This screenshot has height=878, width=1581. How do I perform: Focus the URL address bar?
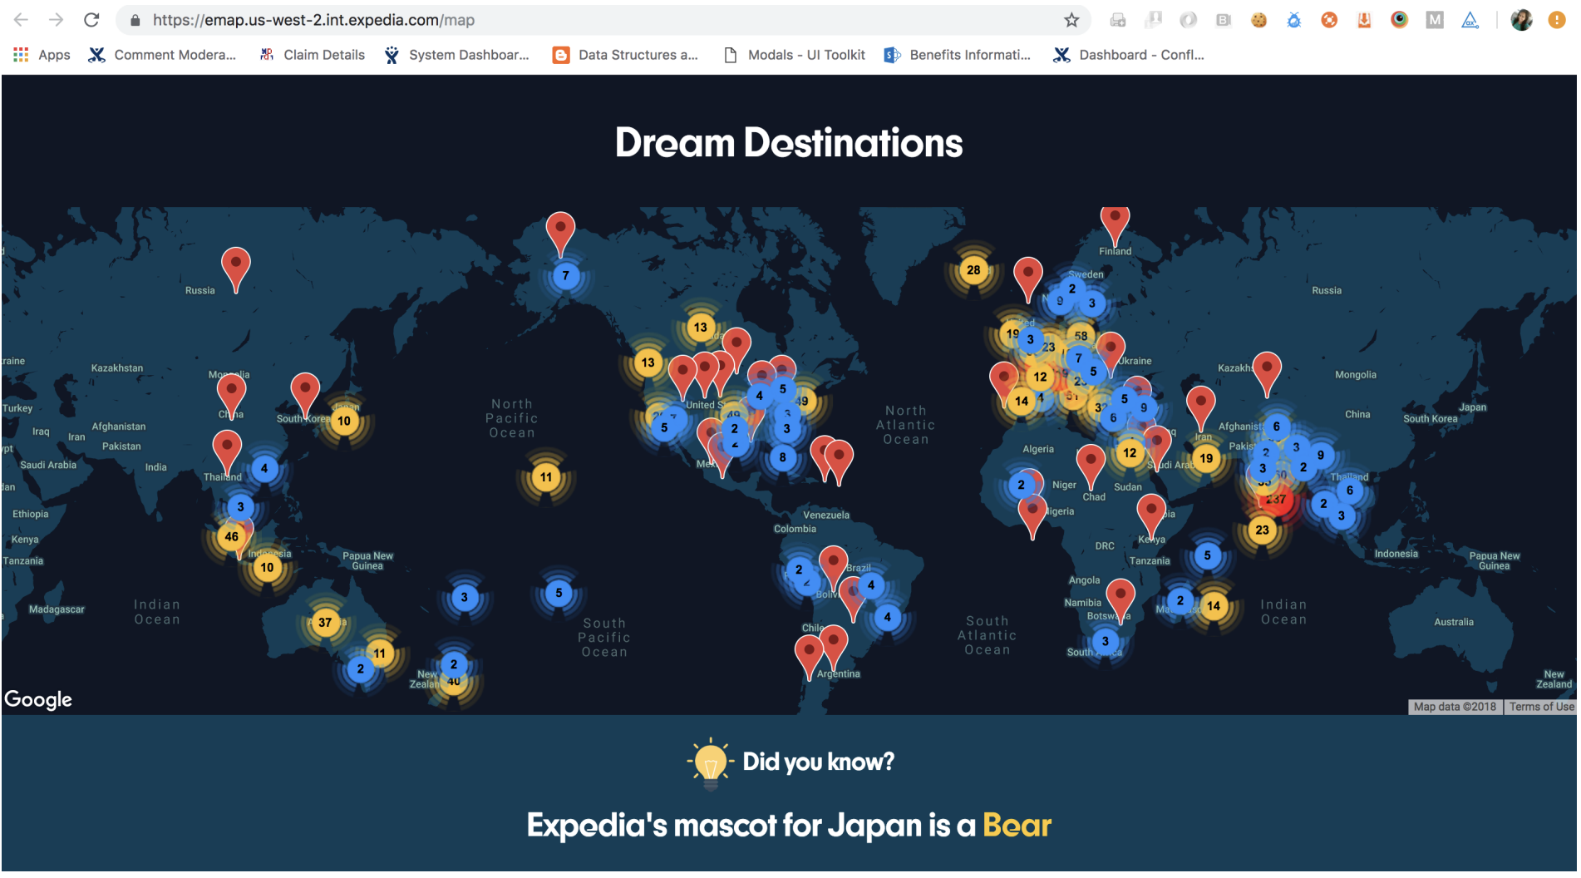(582, 20)
